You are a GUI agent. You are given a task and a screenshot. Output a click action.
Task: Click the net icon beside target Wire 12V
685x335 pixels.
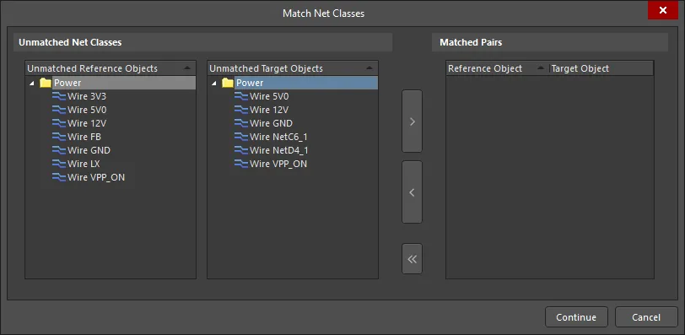[x=241, y=110]
